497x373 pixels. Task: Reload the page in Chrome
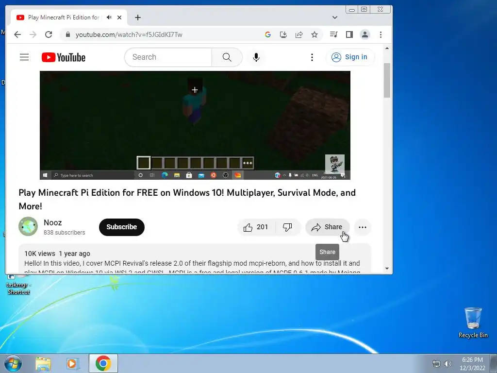[49, 34]
